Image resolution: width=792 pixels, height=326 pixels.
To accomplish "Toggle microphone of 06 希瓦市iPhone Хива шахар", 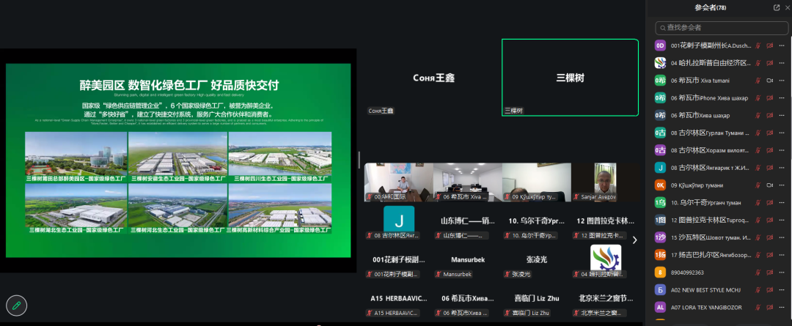I will click(x=757, y=98).
